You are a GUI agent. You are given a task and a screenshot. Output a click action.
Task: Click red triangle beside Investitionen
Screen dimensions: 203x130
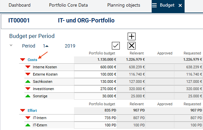click(x=28, y=89)
